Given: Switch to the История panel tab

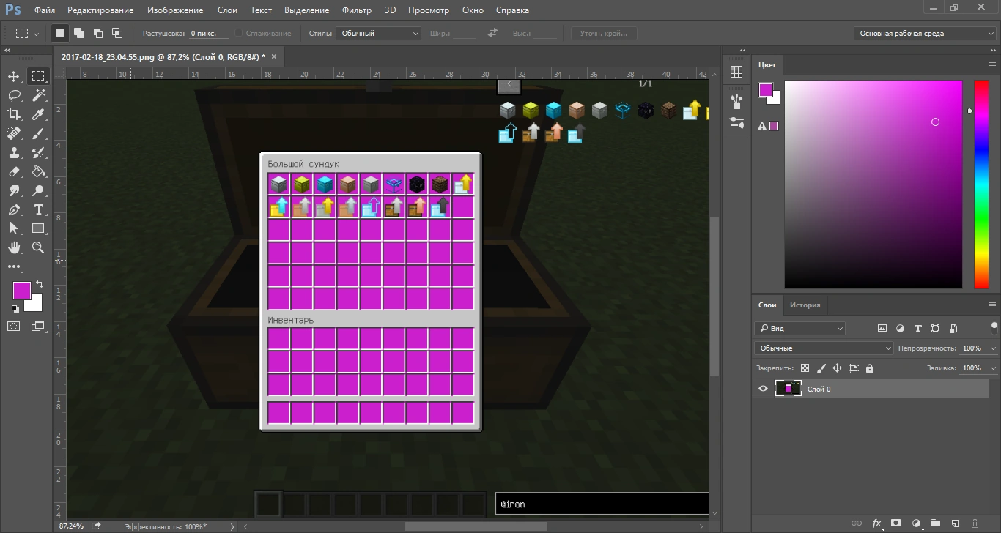Looking at the screenshot, I should click(805, 305).
